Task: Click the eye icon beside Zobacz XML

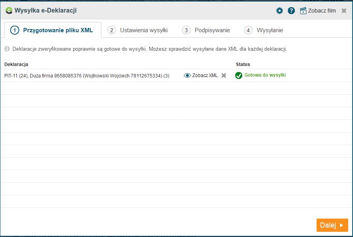Action: point(187,75)
